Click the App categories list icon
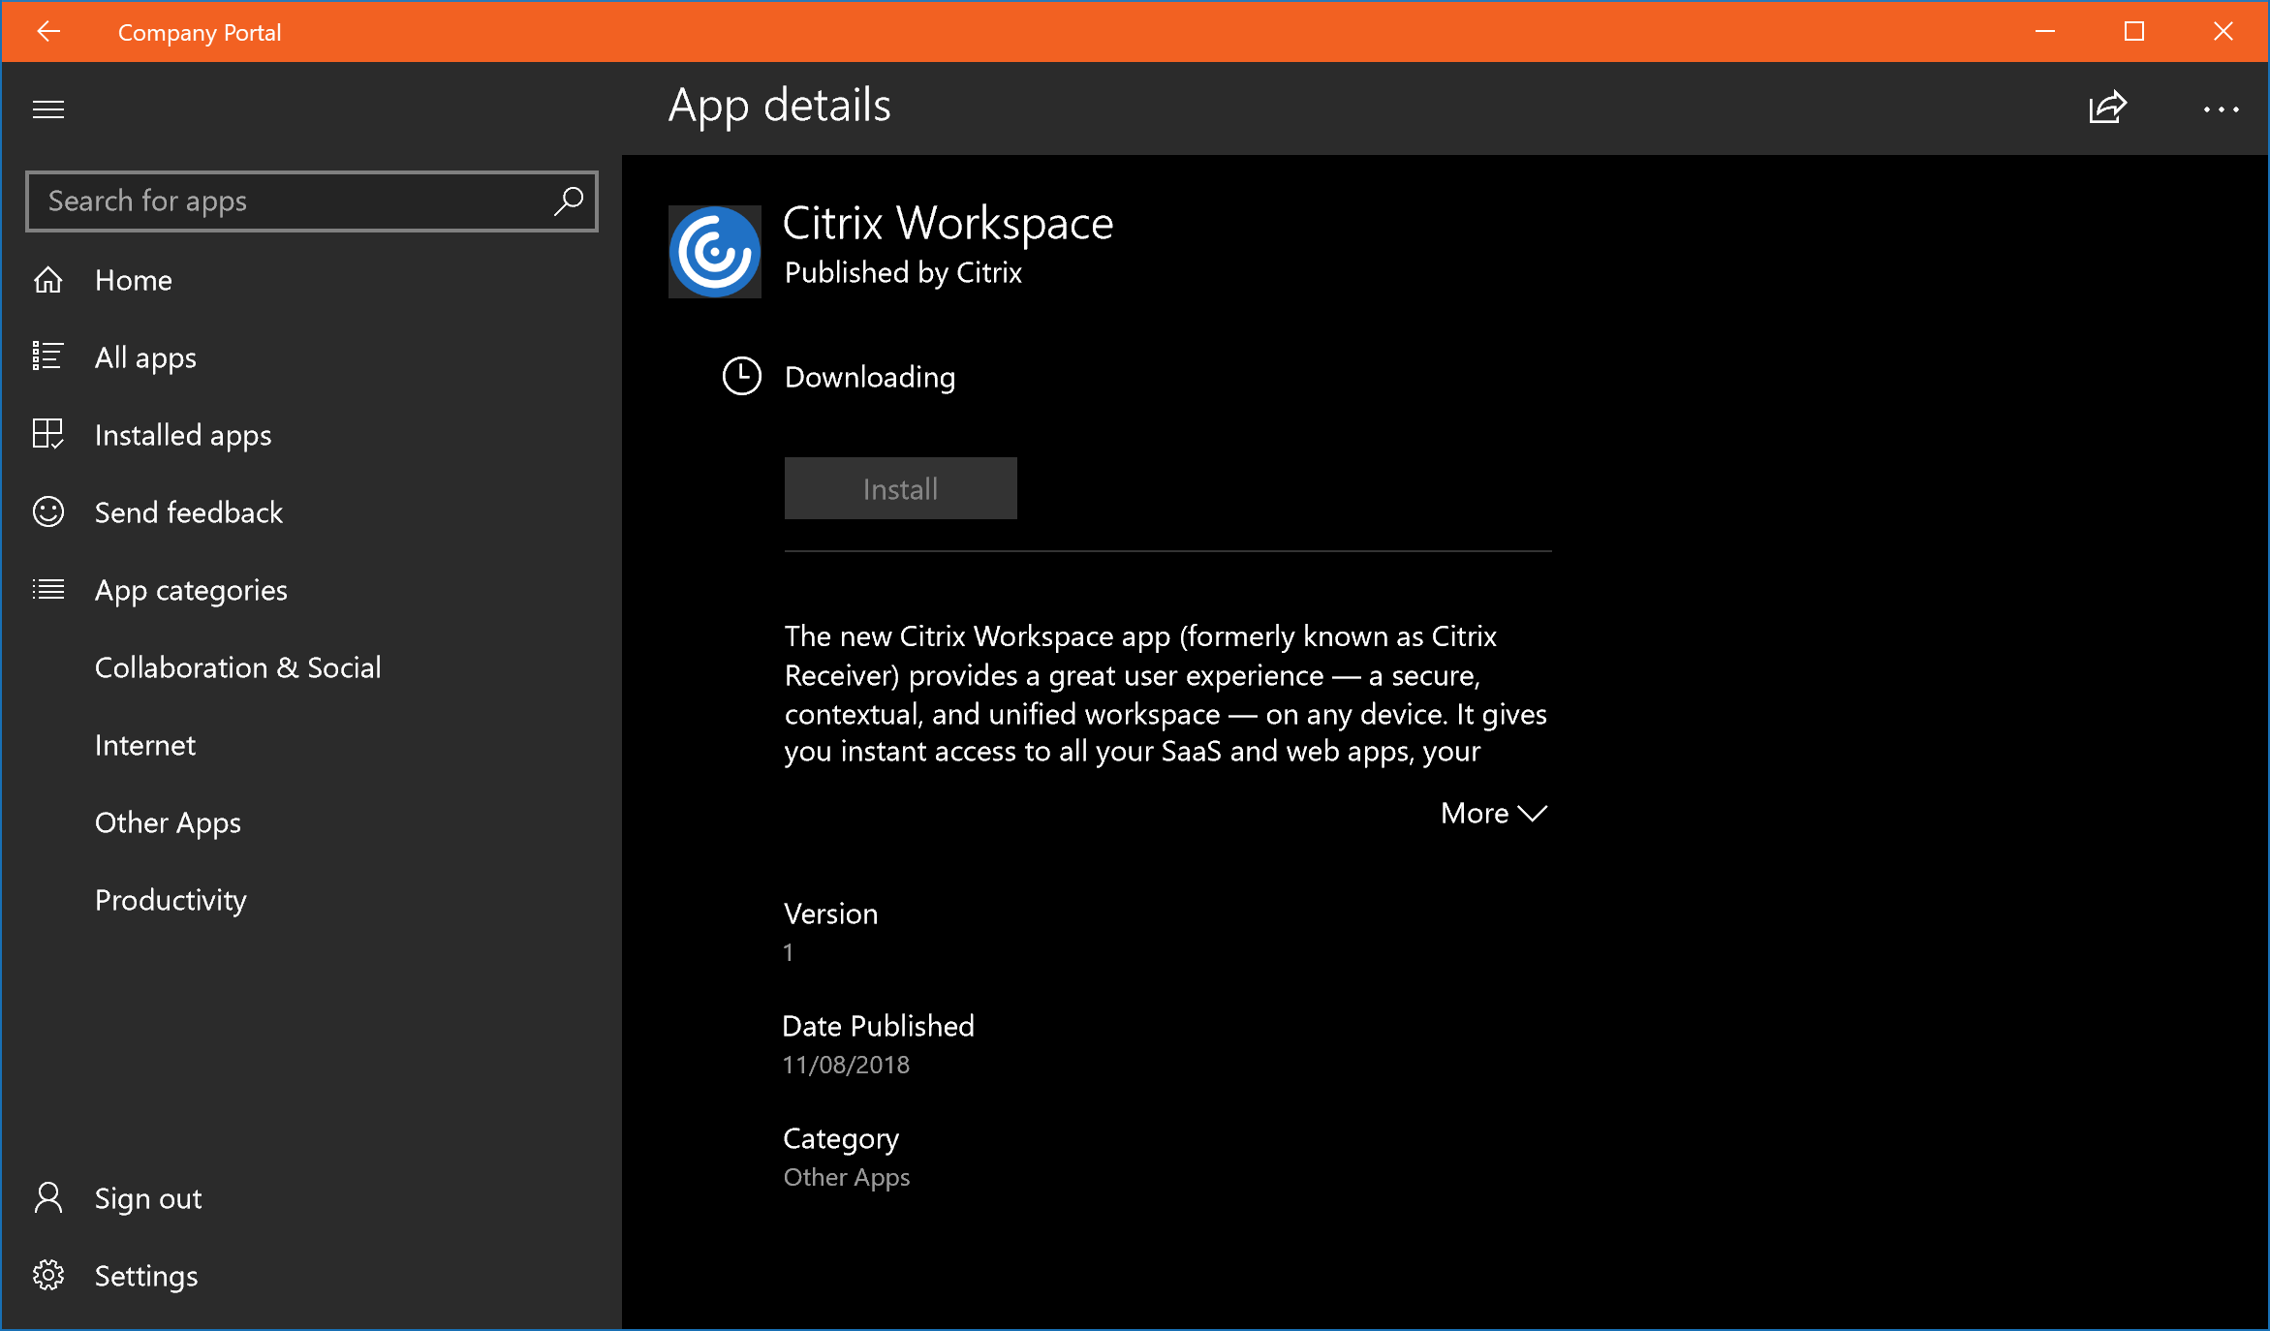This screenshot has height=1331, width=2270. tap(47, 588)
